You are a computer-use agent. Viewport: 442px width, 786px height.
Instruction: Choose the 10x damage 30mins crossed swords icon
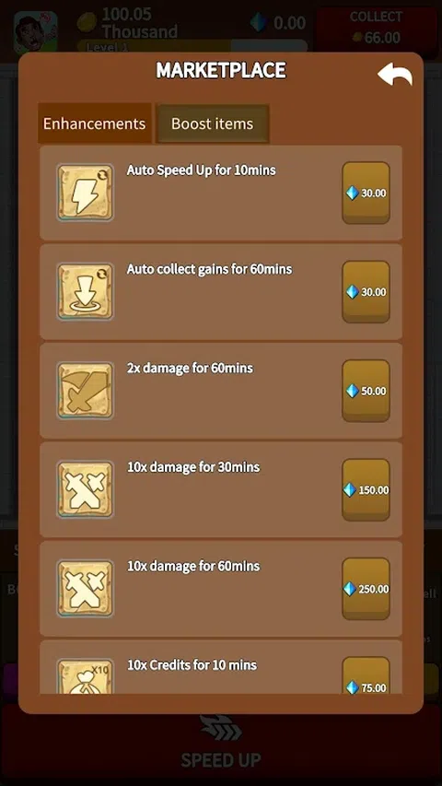pyautogui.click(x=85, y=489)
